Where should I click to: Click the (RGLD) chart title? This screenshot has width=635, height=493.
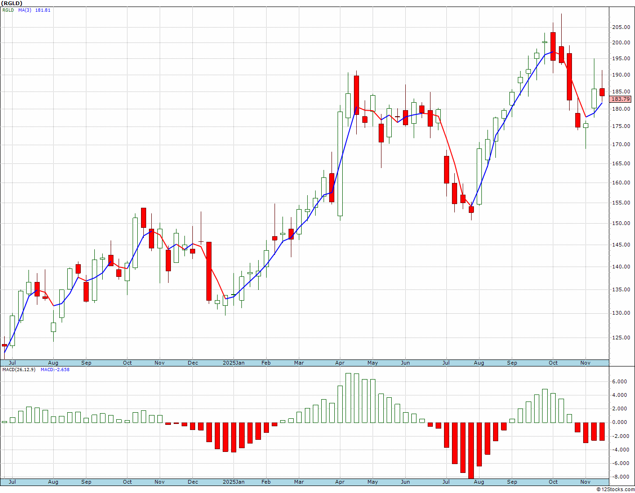coord(12,3)
